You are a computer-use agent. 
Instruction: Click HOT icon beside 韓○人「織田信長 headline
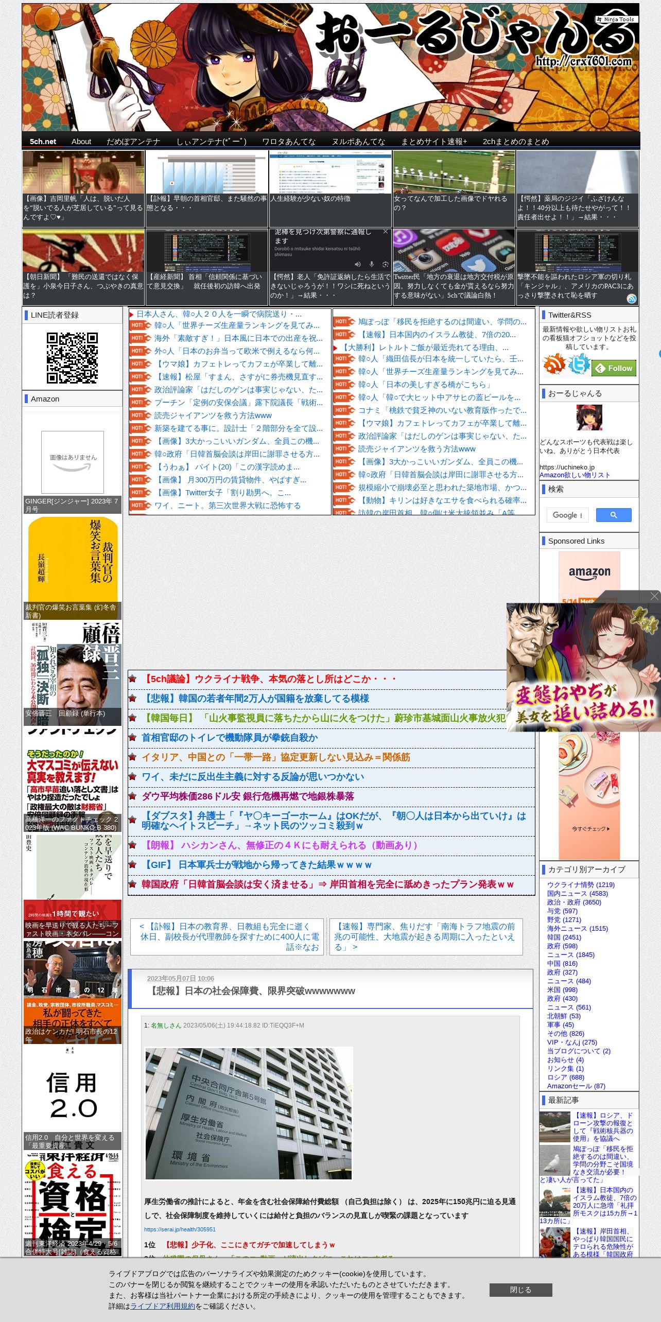(x=344, y=359)
